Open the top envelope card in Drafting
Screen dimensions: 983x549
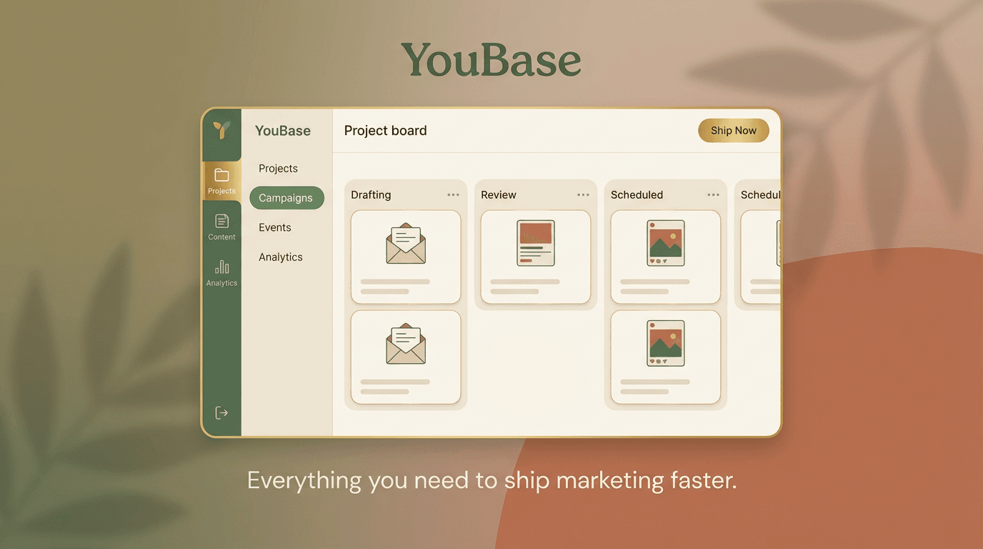(406, 257)
